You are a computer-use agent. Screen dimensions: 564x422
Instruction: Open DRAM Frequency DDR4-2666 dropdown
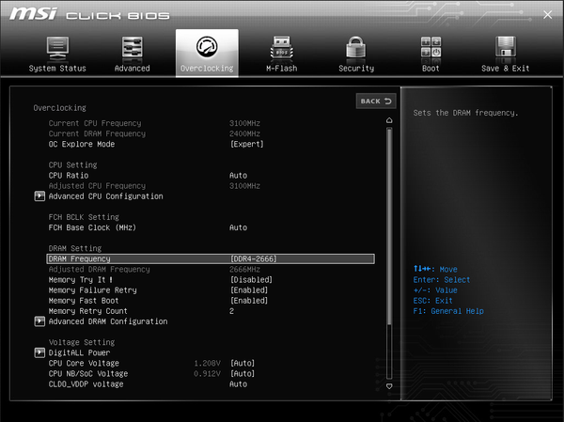point(255,258)
